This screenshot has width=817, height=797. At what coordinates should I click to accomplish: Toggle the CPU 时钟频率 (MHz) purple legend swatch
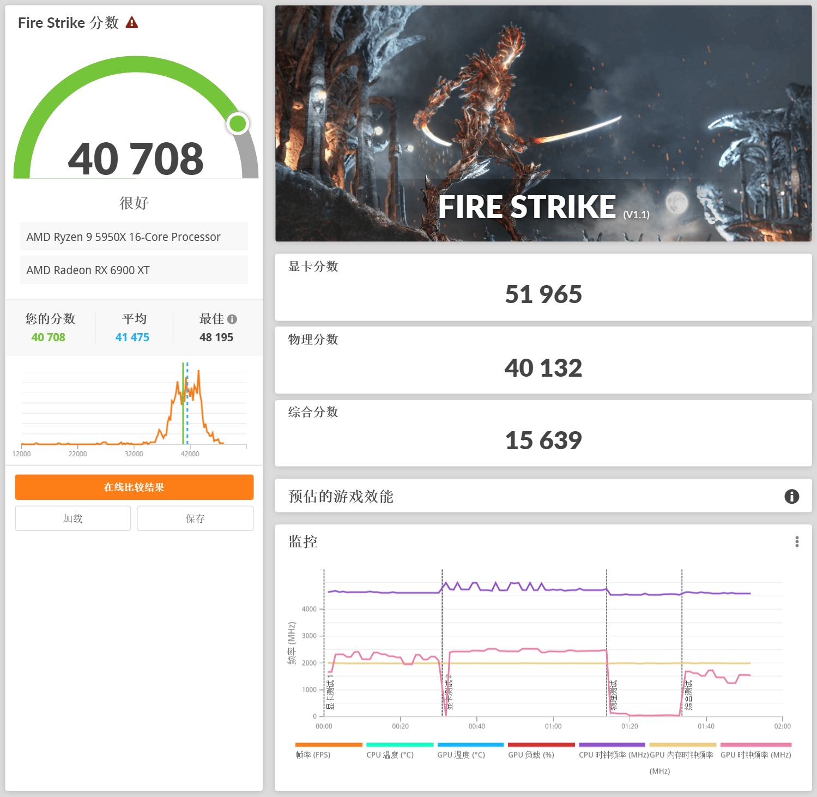pyautogui.click(x=612, y=745)
